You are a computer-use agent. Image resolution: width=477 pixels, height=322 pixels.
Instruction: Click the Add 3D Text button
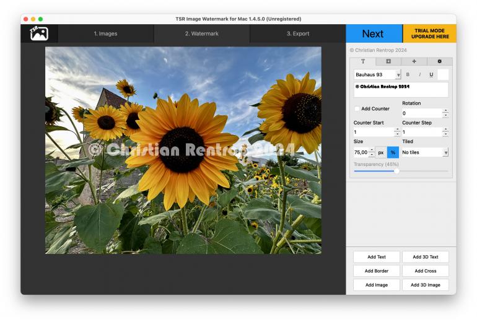pyautogui.click(x=426, y=257)
